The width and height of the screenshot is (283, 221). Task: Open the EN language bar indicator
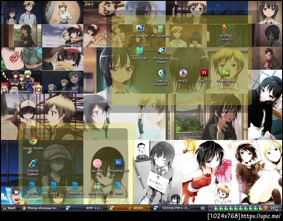point(203,208)
